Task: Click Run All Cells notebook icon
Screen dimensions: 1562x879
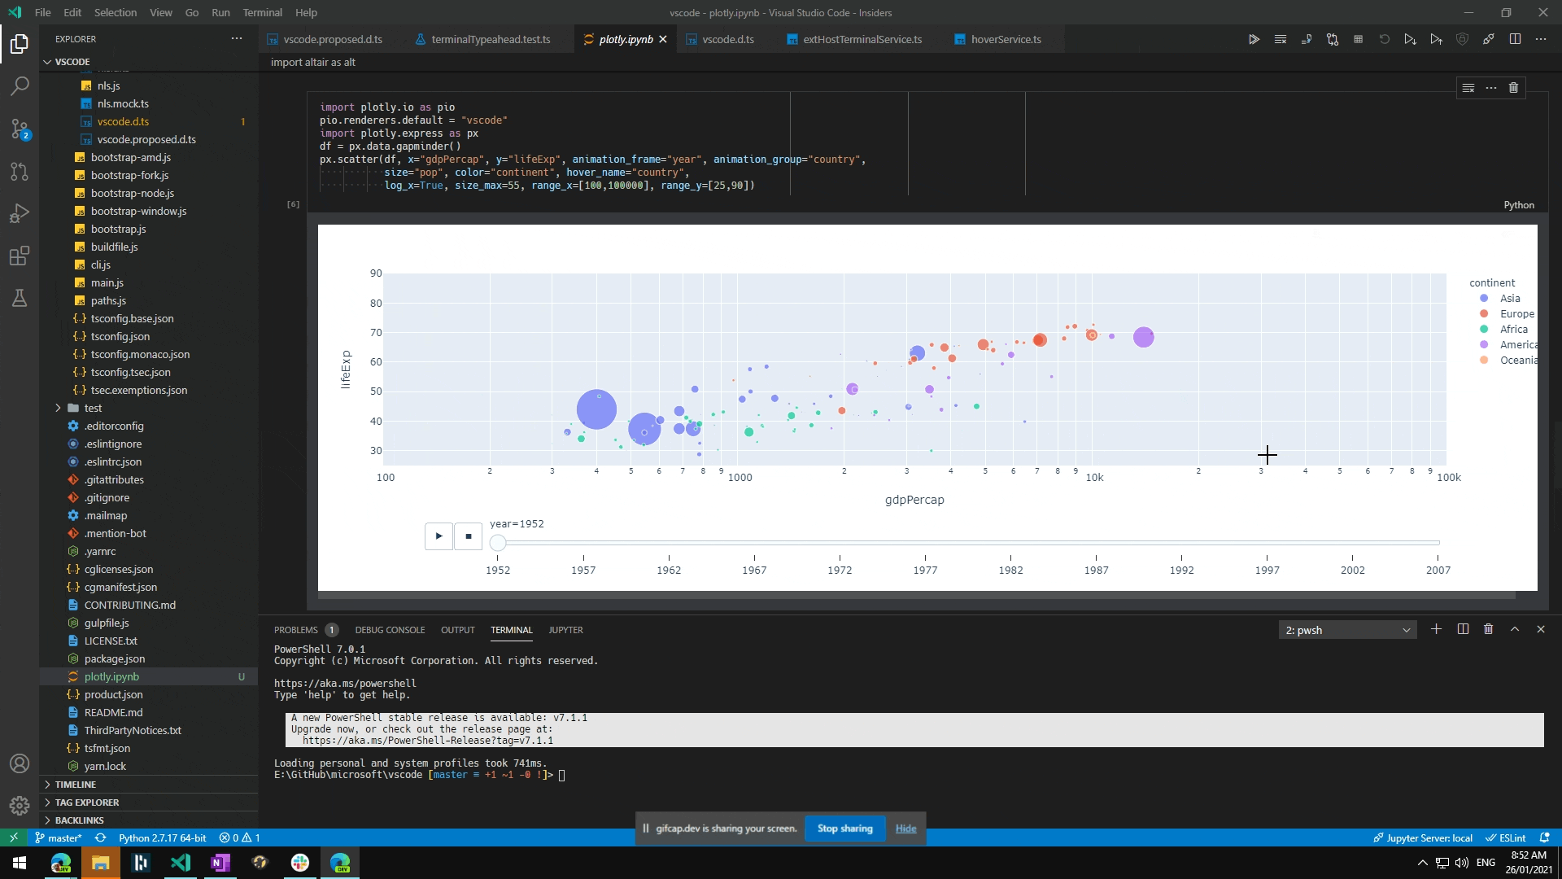Action: tap(1254, 39)
